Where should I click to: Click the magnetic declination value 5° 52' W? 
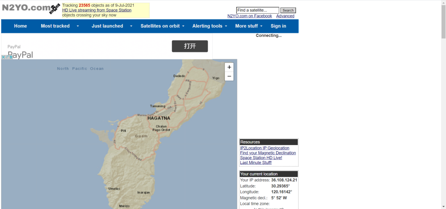click(x=279, y=198)
